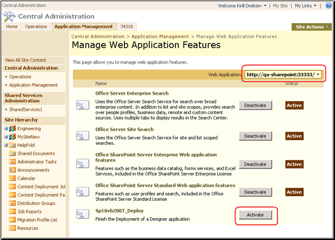This screenshot has height=240, width=335.
Task: Click the Migration Profile List icon
Action: 12,220
